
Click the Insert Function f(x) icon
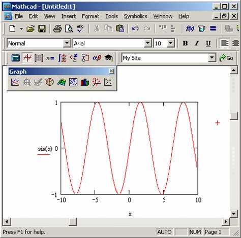pos(190,29)
